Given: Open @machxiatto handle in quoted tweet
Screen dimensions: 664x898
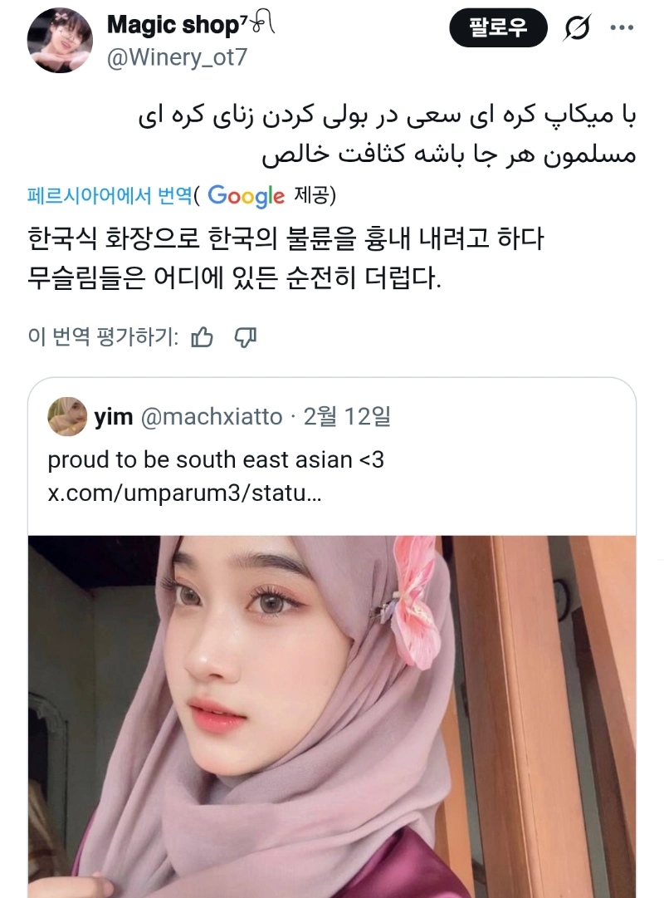Looking at the screenshot, I should pos(211,417).
